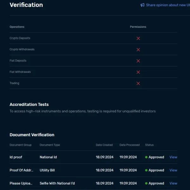Click the red X for Fiat Deposits
Screen dimensions: 190x190
point(138,61)
